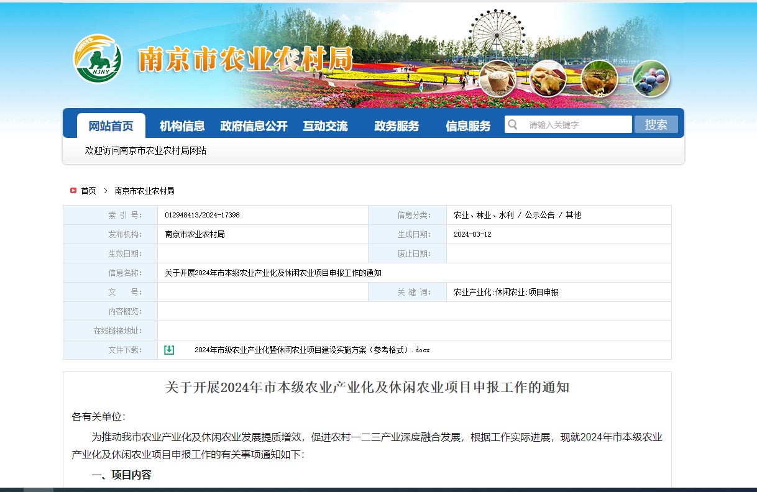Select 互动交流 in navigation bar
Viewport: 757px width, 492px height.
[325, 126]
